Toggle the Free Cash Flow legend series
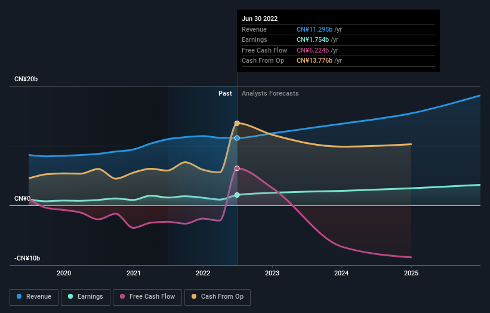The width and height of the screenshot is (490, 313). click(x=147, y=297)
